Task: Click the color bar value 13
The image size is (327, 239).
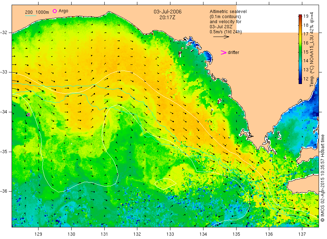Action: point(306,70)
